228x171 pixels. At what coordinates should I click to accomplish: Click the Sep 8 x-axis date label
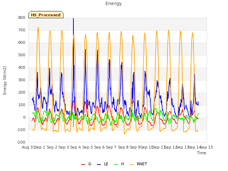[123, 147]
